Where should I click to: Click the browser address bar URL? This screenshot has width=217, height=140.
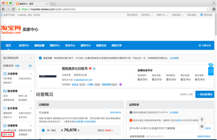49,9
